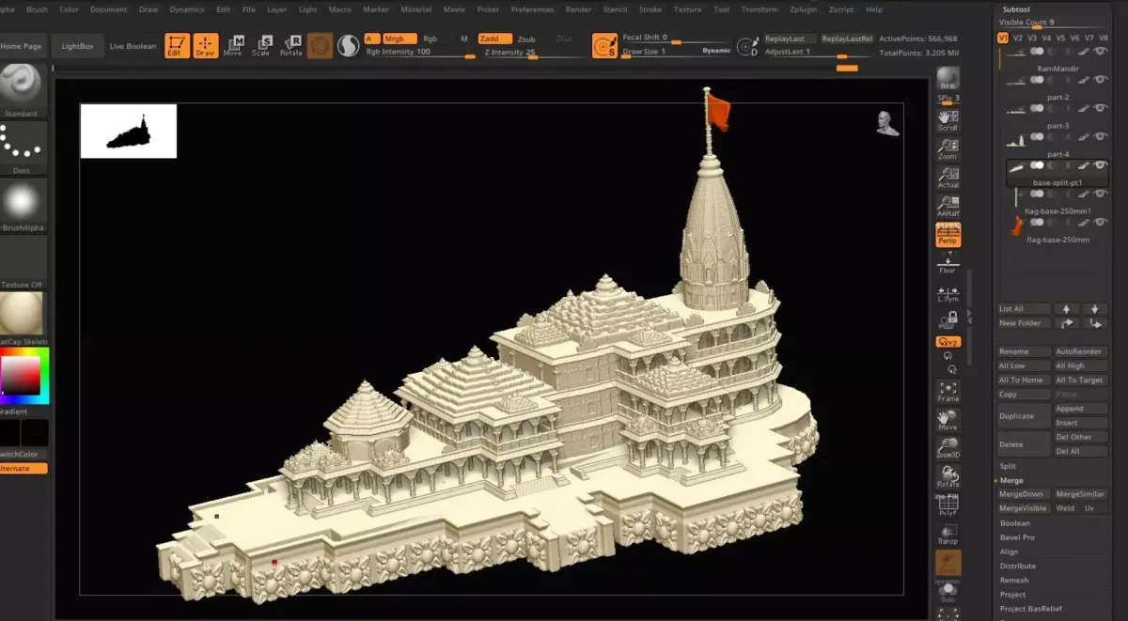Expand the Align section
Viewport: 1128px width, 621px height.
(1009, 551)
